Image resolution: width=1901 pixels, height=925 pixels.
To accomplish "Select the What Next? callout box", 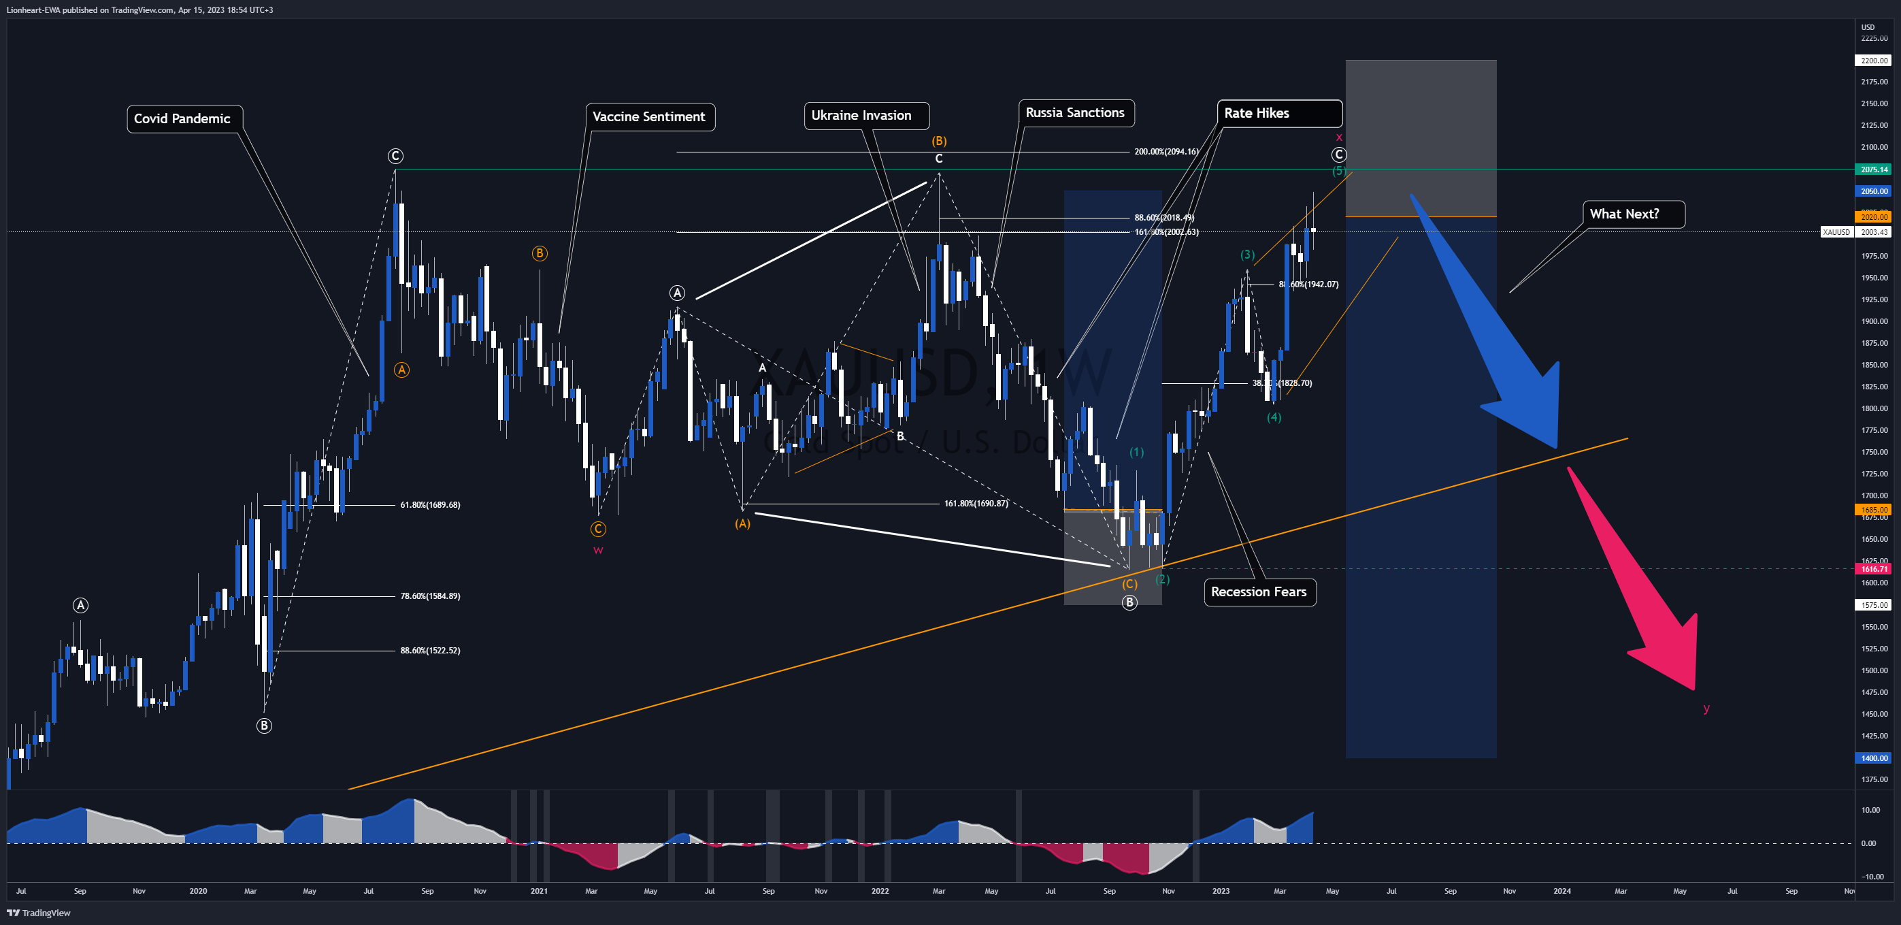I will pos(1634,214).
